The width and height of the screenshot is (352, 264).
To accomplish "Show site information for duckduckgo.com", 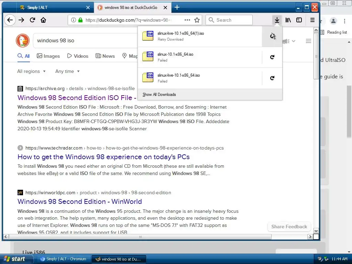I will tap(74, 20).
